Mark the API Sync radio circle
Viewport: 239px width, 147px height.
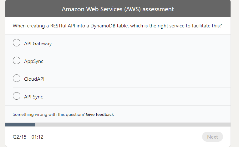click(17, 97)
